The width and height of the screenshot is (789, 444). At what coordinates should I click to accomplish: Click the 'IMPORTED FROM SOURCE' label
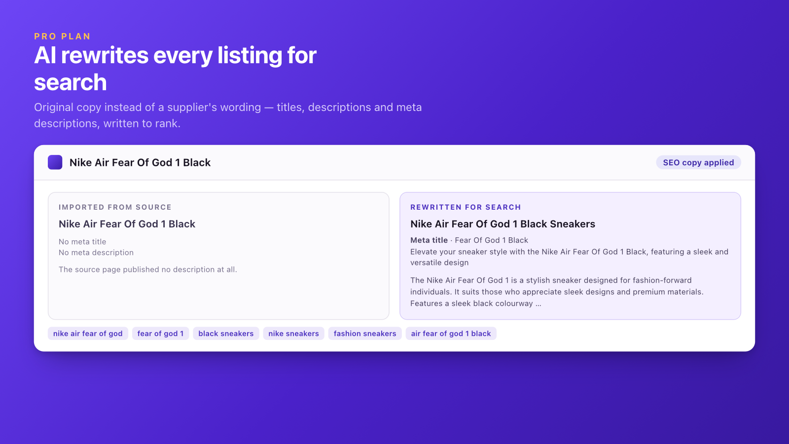click(x=115, y=207)
